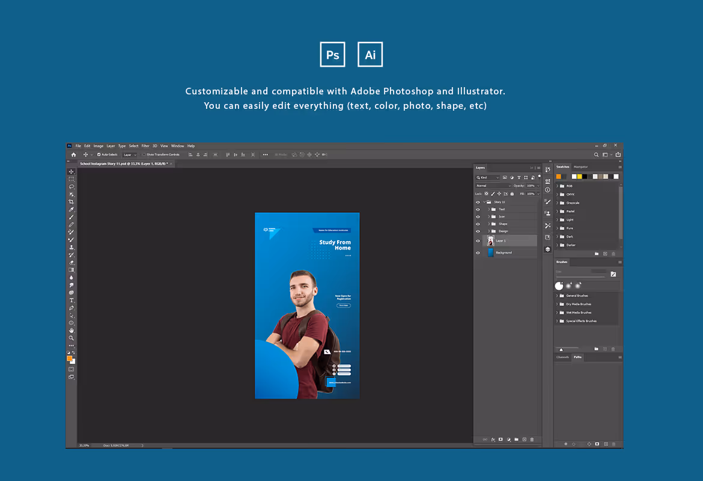
Task: Open the Image menu
Action: (98, 146)
